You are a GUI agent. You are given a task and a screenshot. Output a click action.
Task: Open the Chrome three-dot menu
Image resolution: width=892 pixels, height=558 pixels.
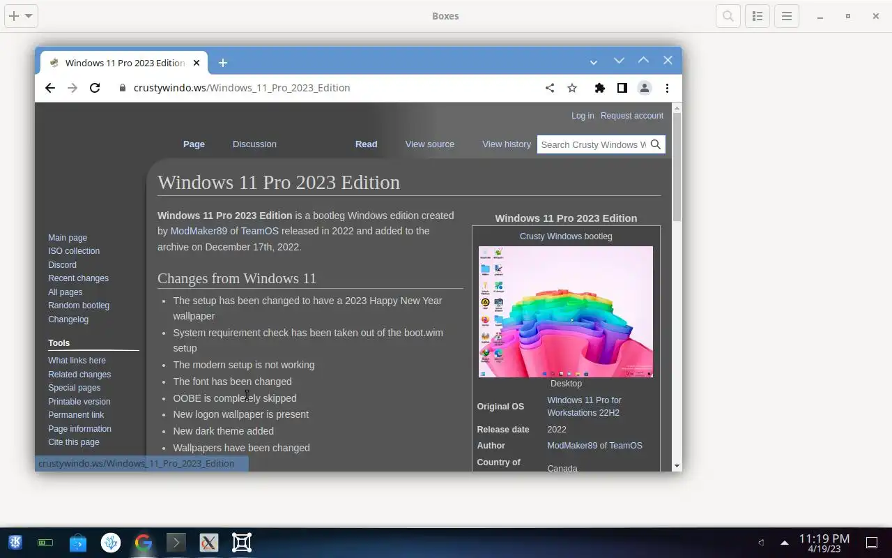tap(667, 88)
